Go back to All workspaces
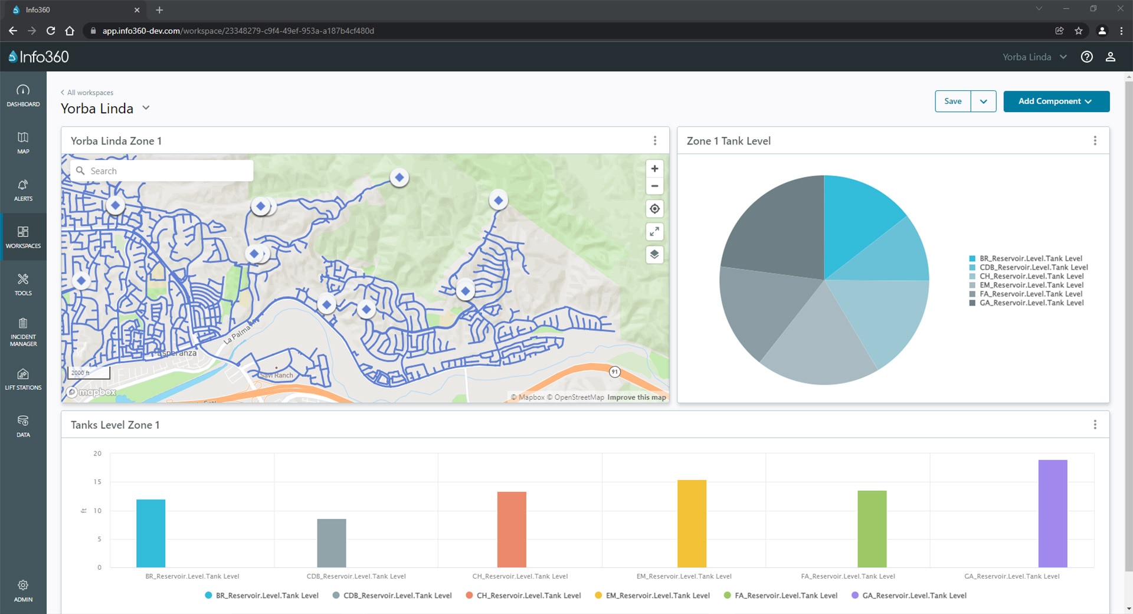This screenshot has height=614, width=1133. [x=87, y=93]
